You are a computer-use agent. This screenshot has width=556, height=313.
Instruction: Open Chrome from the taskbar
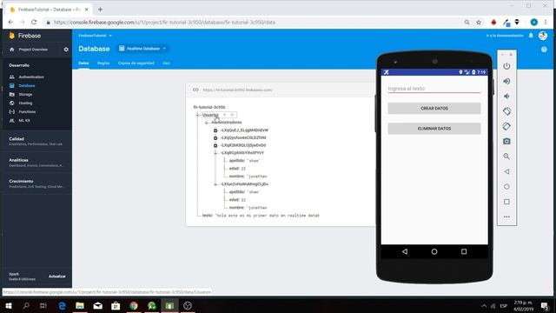(x=134, y=305)
